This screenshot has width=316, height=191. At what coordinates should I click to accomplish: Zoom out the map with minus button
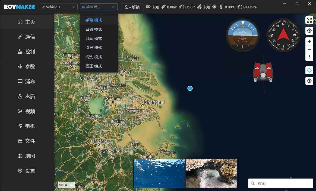(309, 49)
